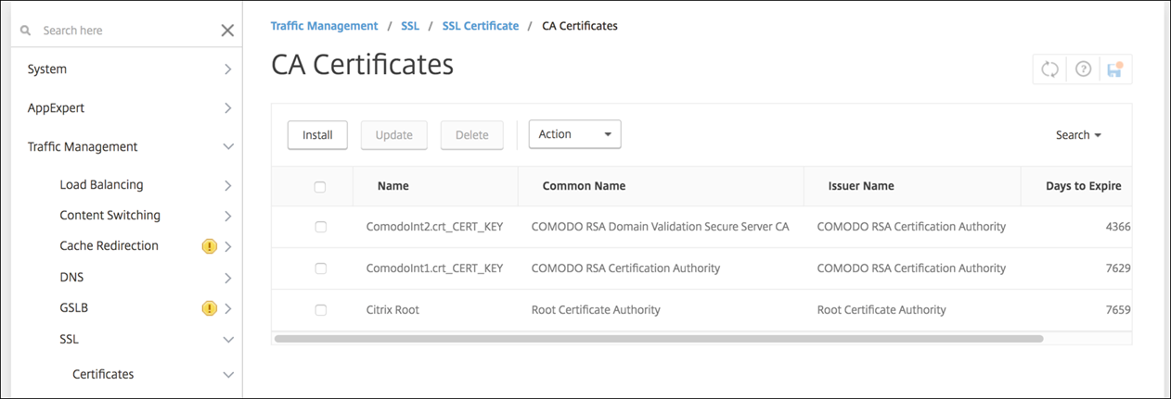Go to SSL Certificate breadcrumb link
This screenshot has width=1171, height=399.
click(480, 26)
